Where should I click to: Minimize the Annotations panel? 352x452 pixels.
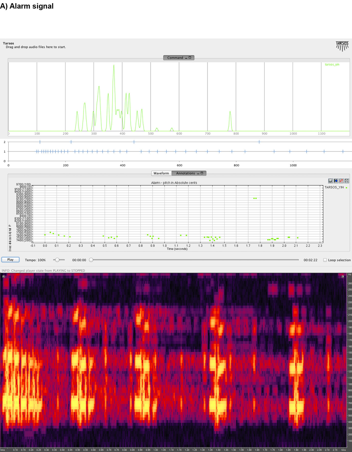tap(198, 173)
